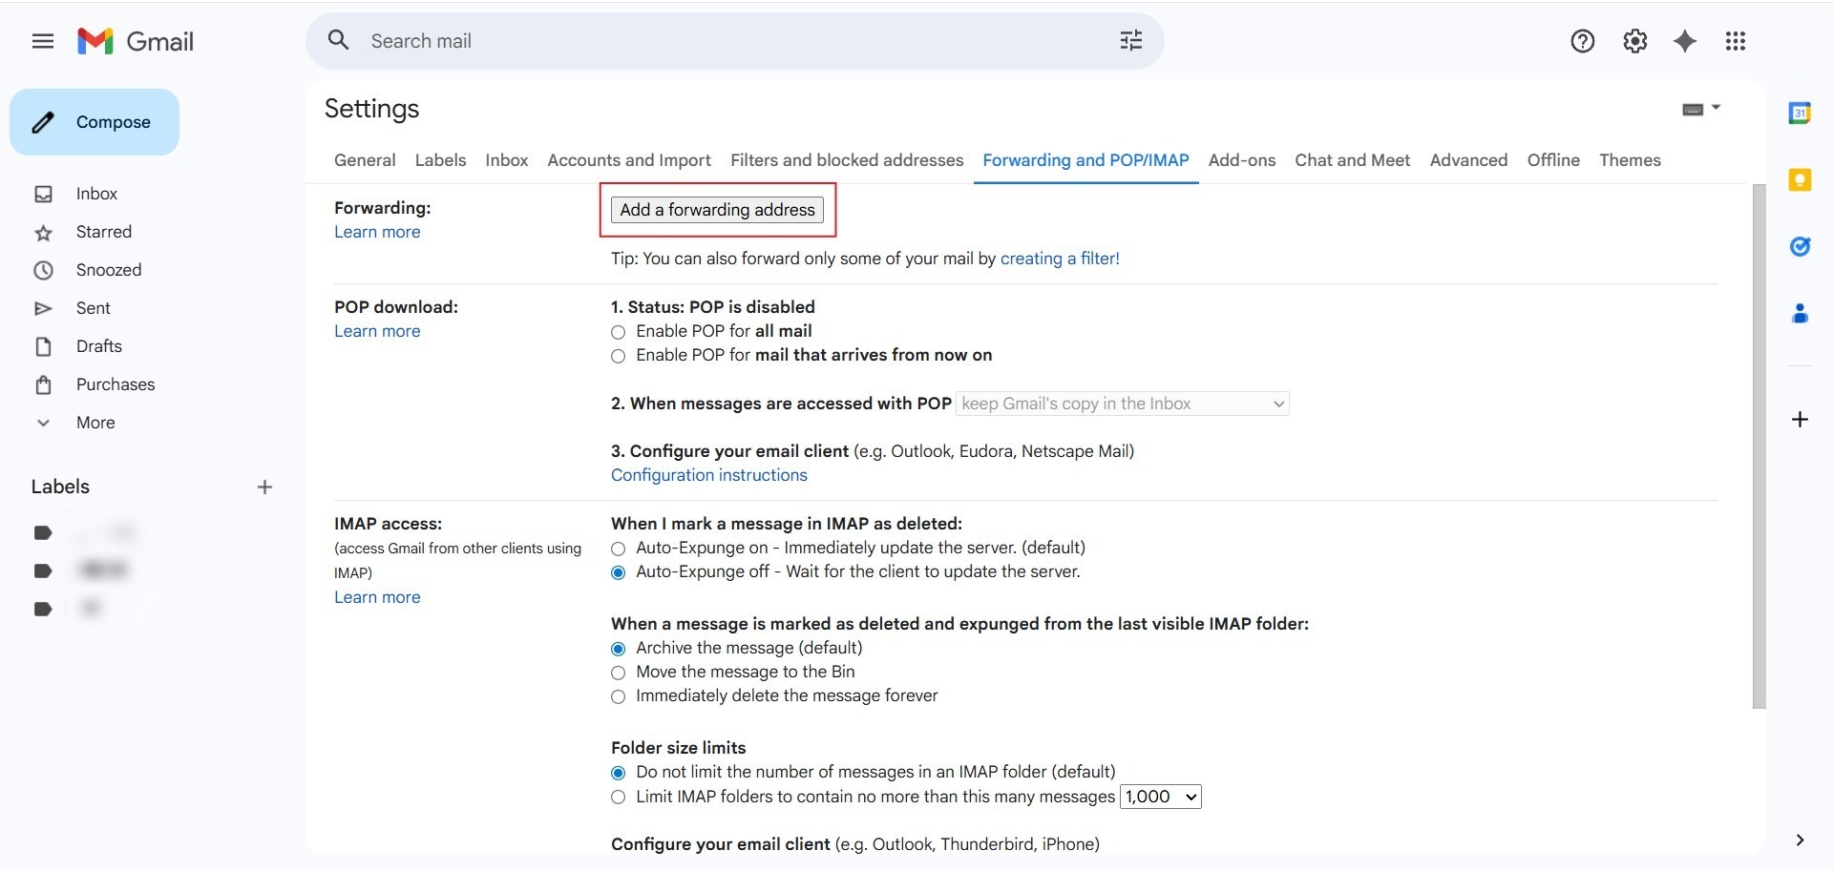
Task: Open the main menu hamburger icon
Action: pos(43,41)
